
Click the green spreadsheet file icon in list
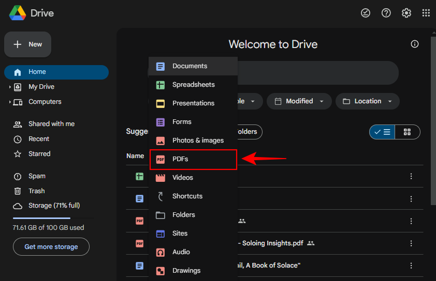tap(140, 177)
